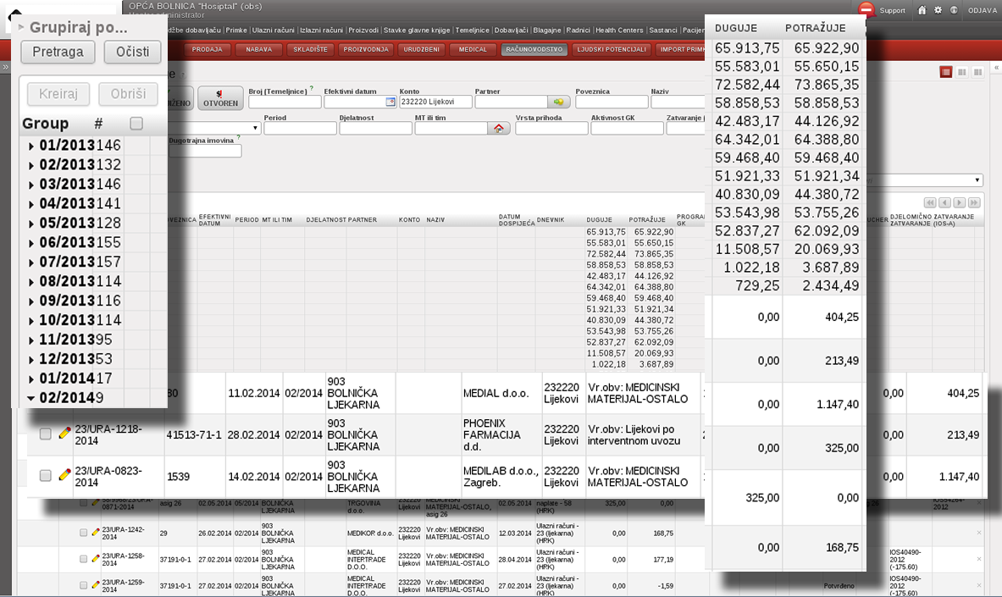This screenshot has width=1002, height=597.
Task: Sort by POTRAŽUJE column in zoomed panel
Action: tap(816, 28)
